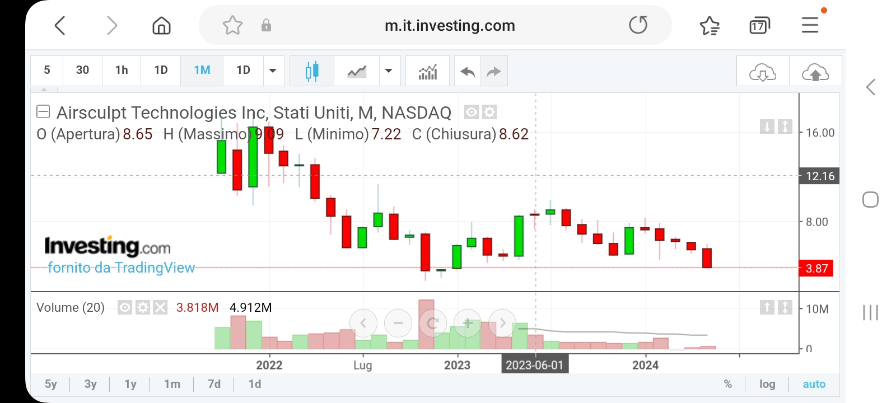Tap Android home square button
This screenshot has width=896, height=403.
870,200
